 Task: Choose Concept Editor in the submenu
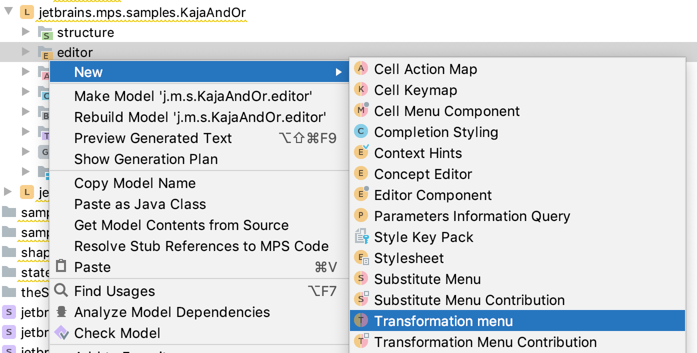click(423, 174)
